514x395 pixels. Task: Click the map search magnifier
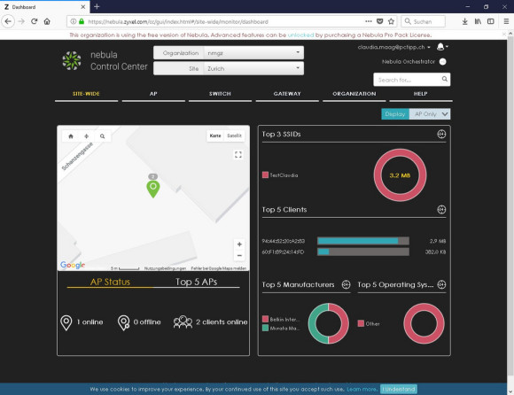pyautogui.click(x=102, y=136)
